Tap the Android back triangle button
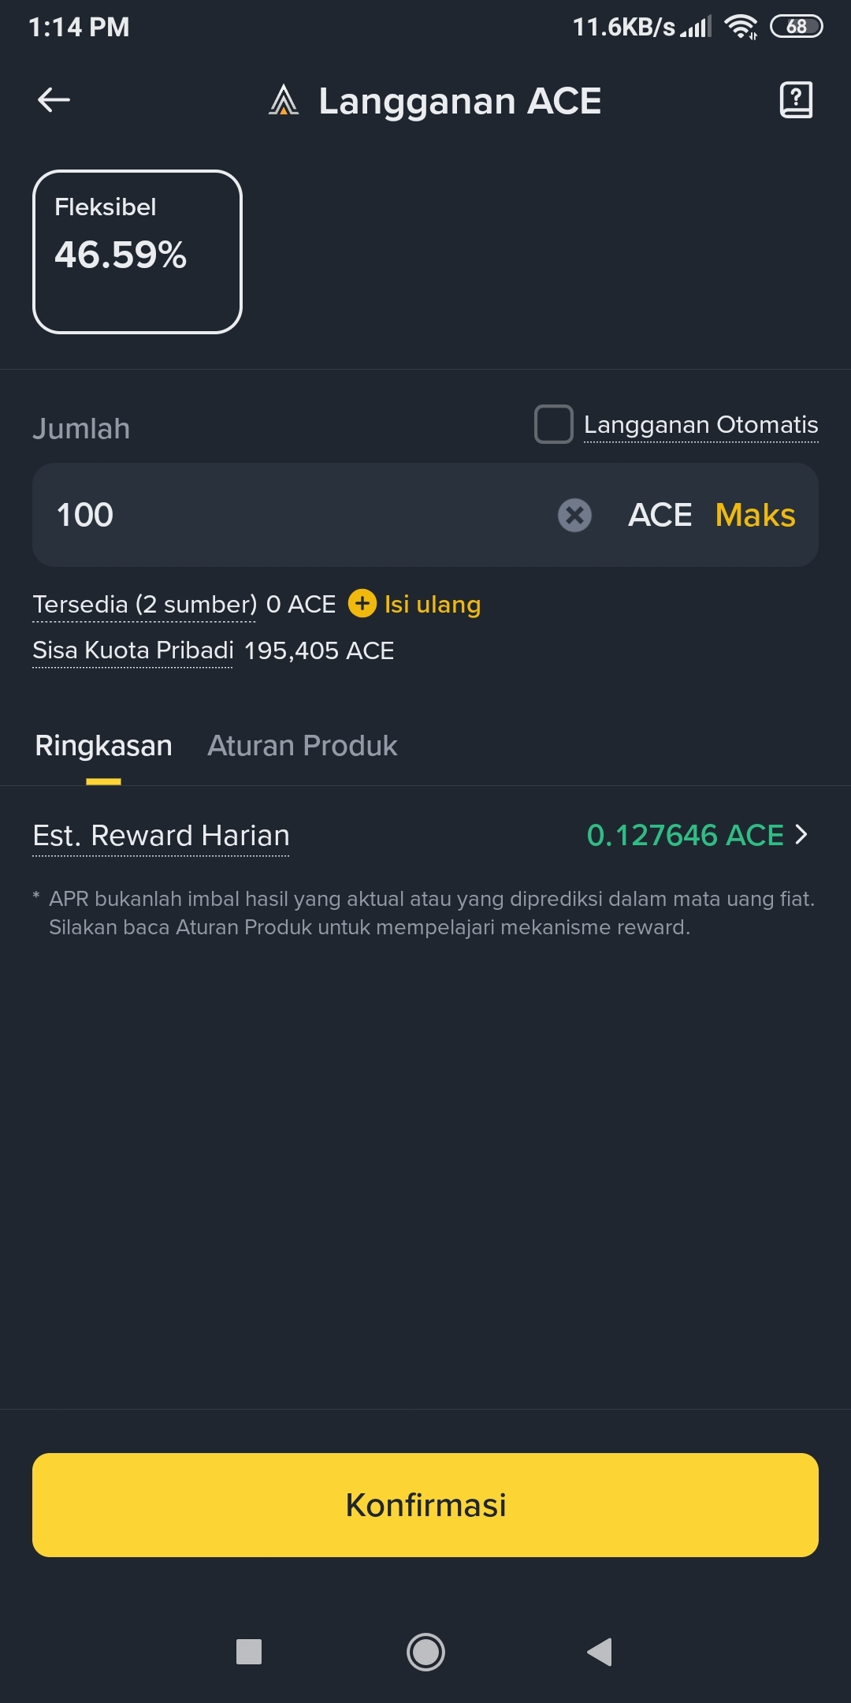Image resolution: width=851 pixels, height=1703 pixels. (600, 1652)
